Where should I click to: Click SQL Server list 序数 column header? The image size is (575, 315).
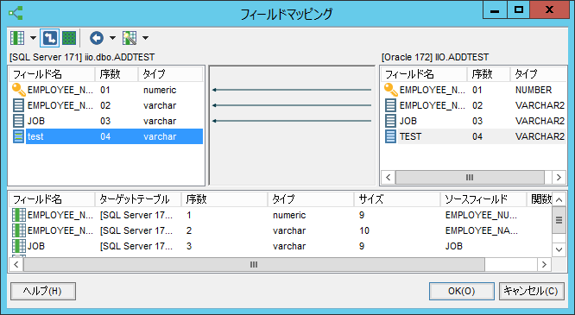pos(117,74)
